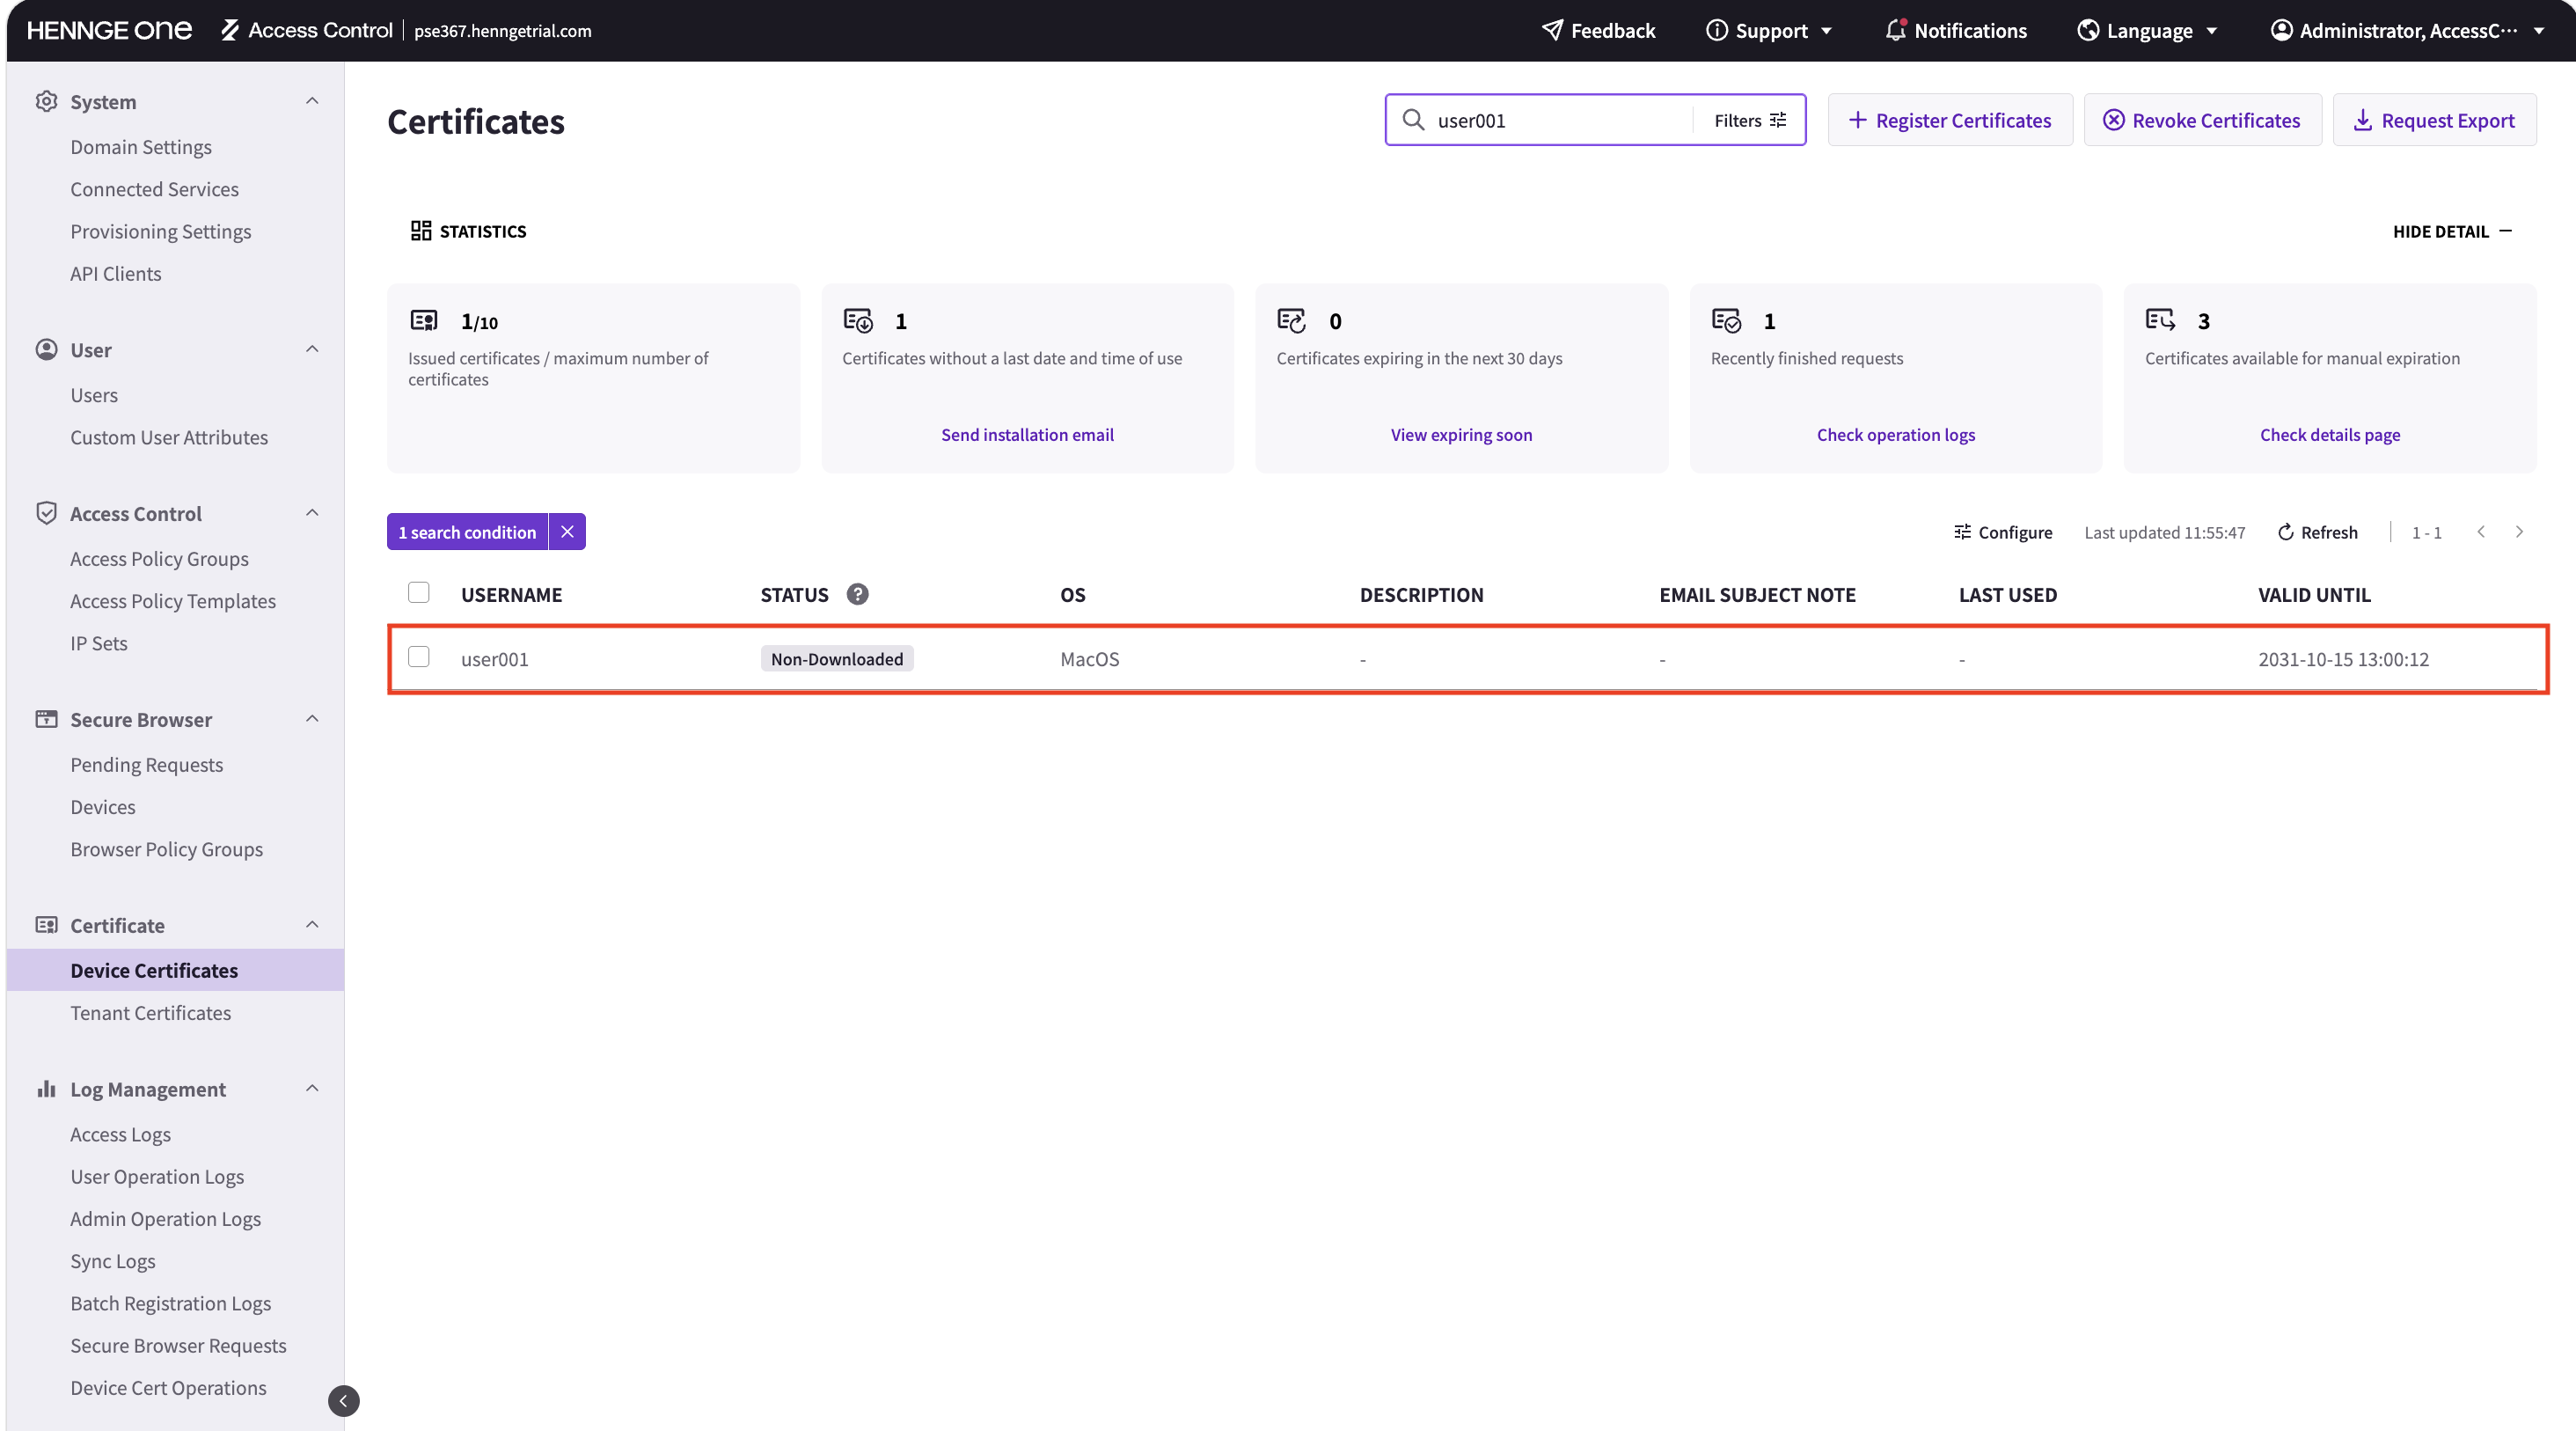Open the Administrator account dropdown
Image resolution: width=2576 pixels, height=1431 pixels.
pos(2408,30)
